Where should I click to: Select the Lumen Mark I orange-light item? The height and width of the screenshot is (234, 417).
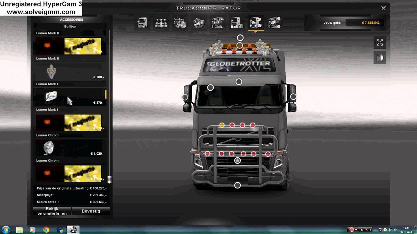tap(70, 123)
